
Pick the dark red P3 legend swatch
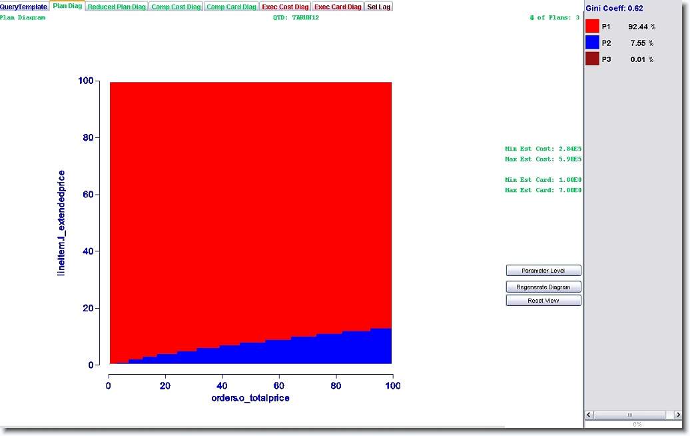(x=592, y=59)
